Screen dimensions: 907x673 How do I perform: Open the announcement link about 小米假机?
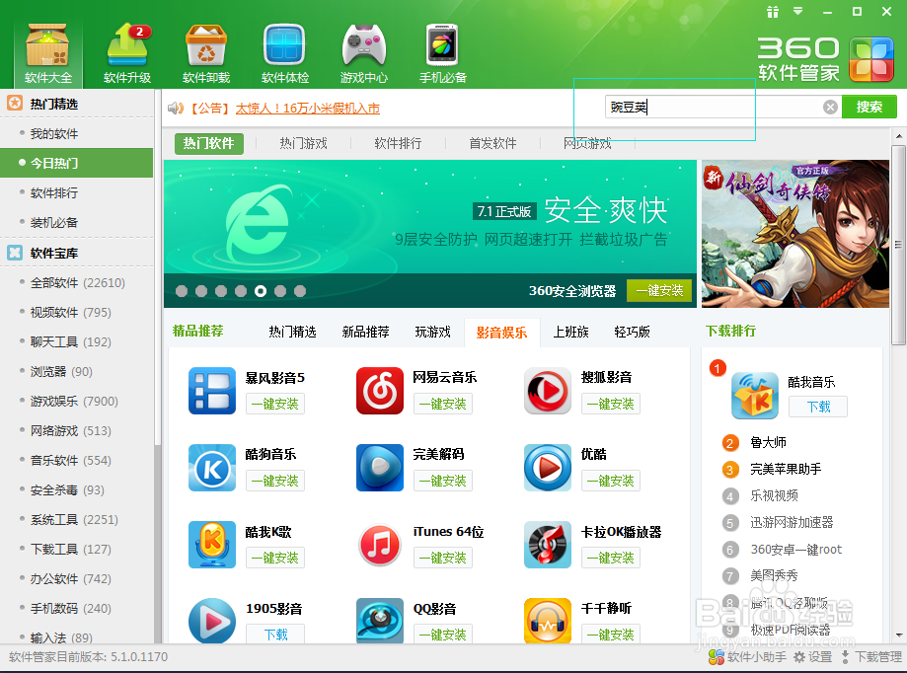pyautogui.click(x=308, y=109)
